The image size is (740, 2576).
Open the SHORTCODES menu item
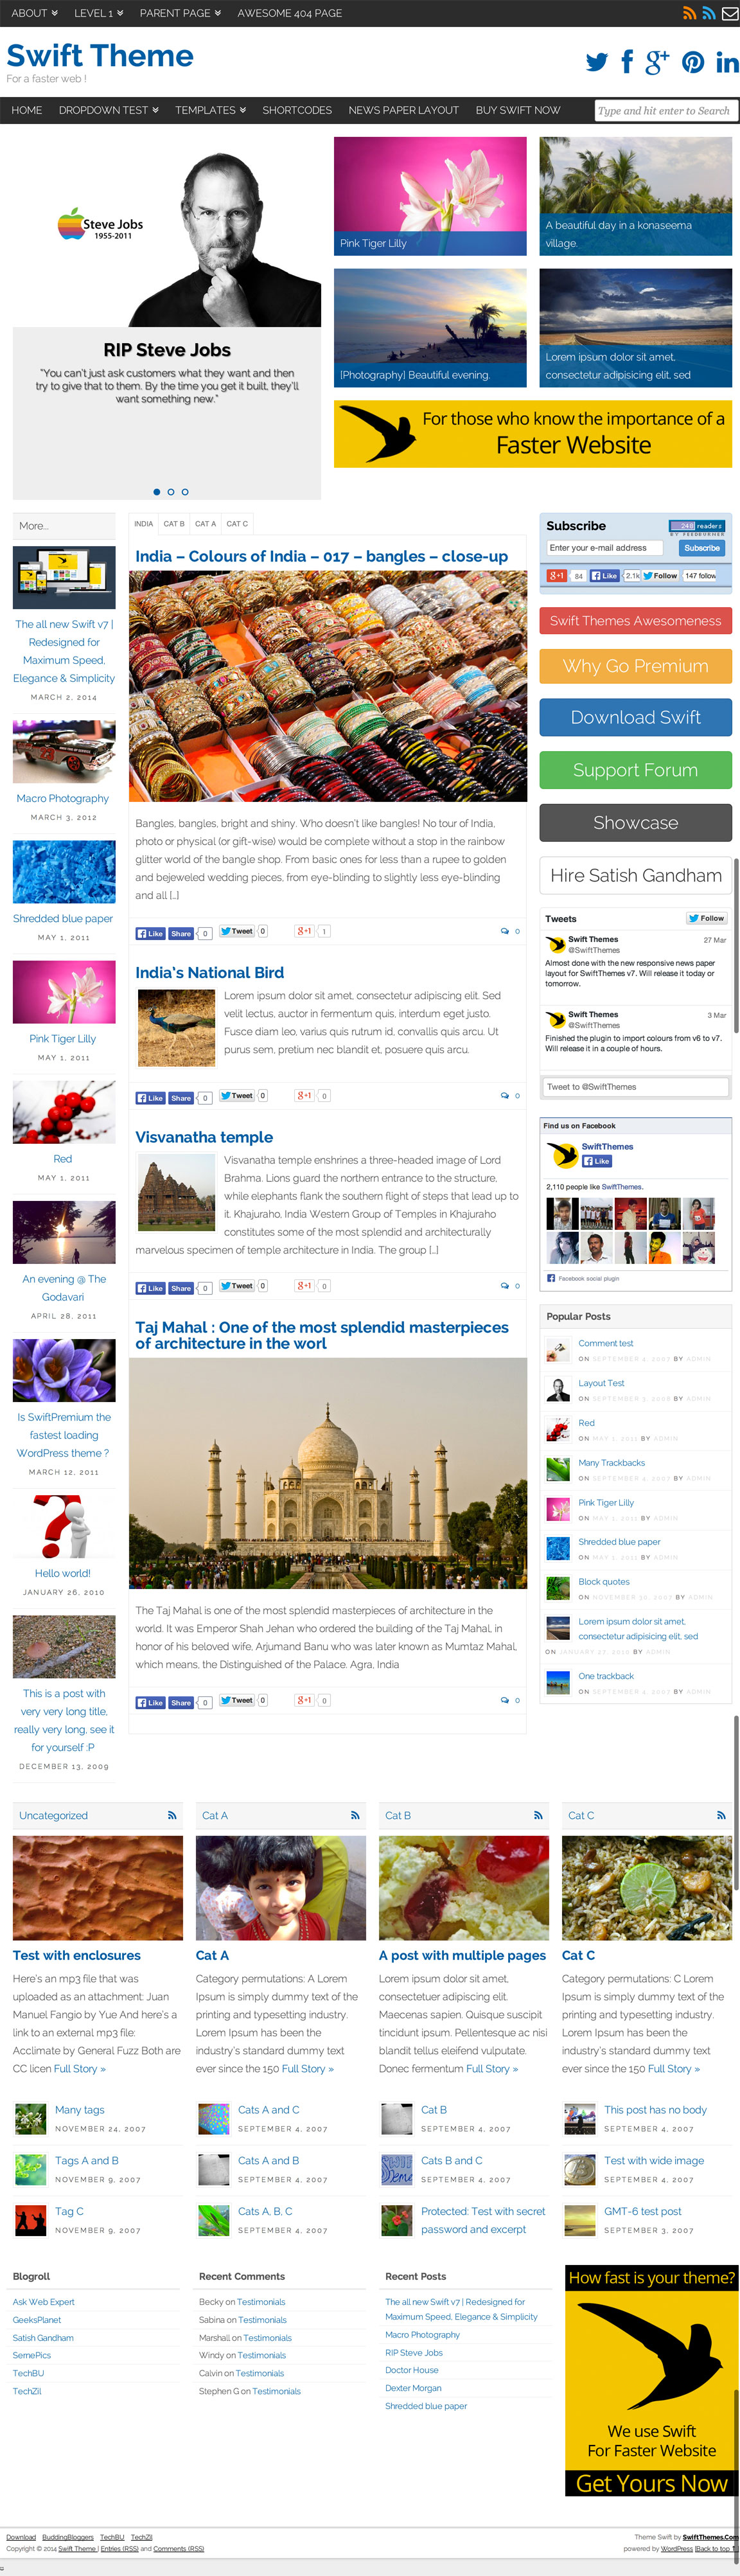pyautogui.click(x=297, y=110)
